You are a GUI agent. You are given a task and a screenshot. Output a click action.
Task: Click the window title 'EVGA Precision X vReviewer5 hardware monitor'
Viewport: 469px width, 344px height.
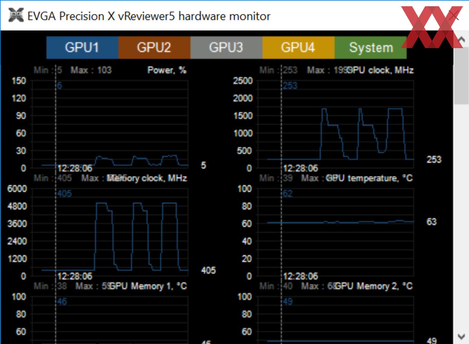click(149, 16)
